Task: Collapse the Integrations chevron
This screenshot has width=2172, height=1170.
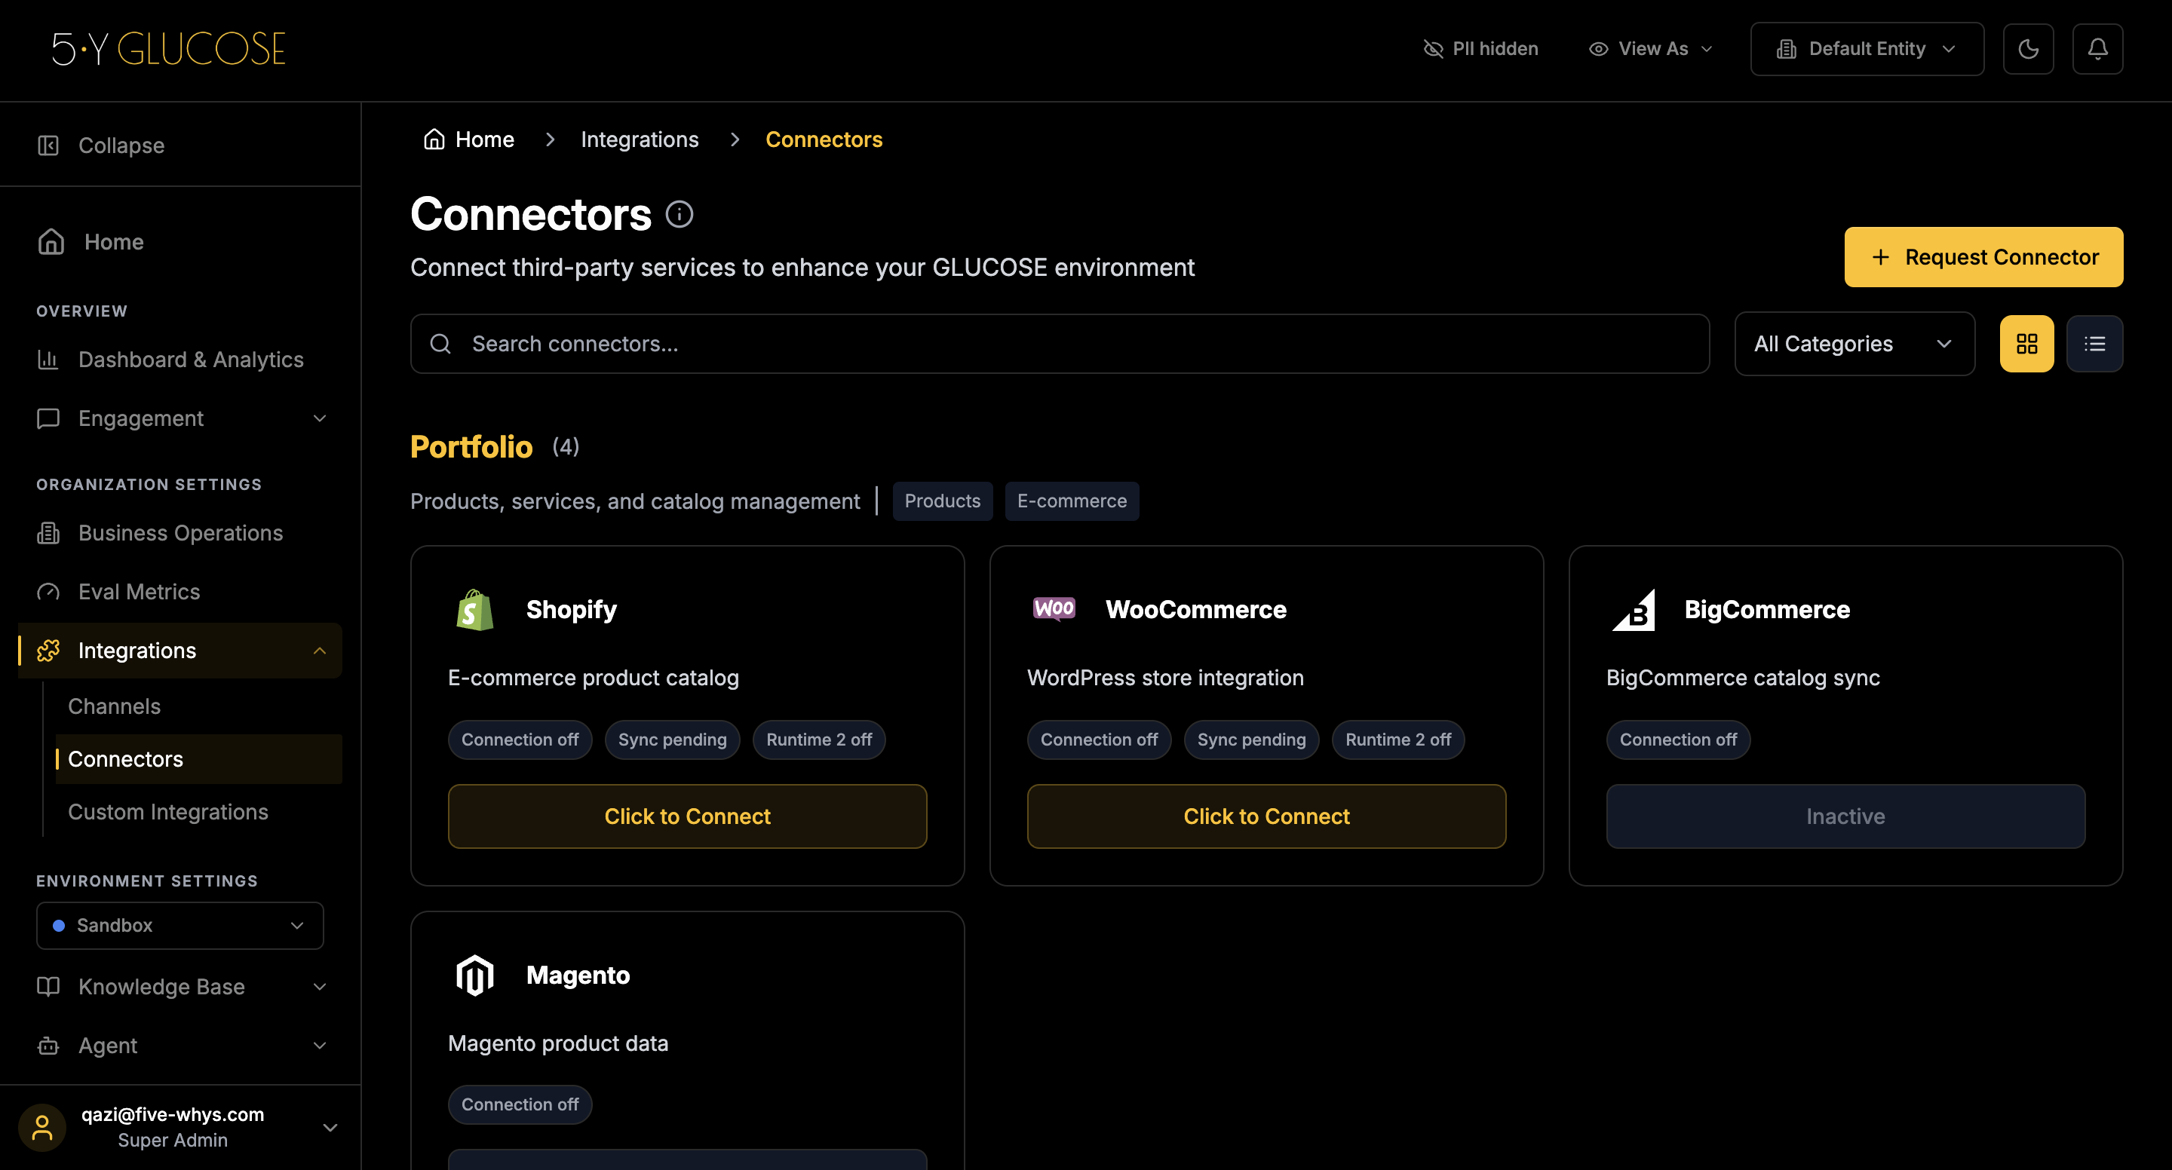Action: click(x=320, y=651)
